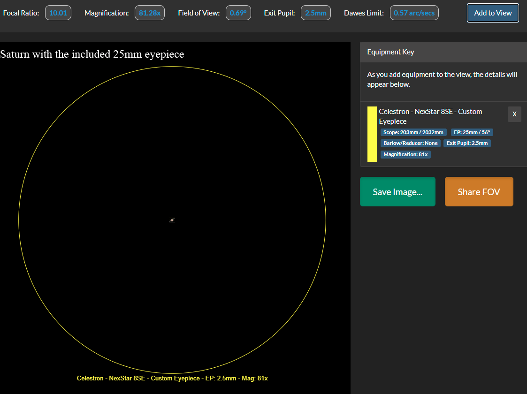Screen dimensions: 527x394
Task: Click the Add to View button
Action: [x=493, y=13]
